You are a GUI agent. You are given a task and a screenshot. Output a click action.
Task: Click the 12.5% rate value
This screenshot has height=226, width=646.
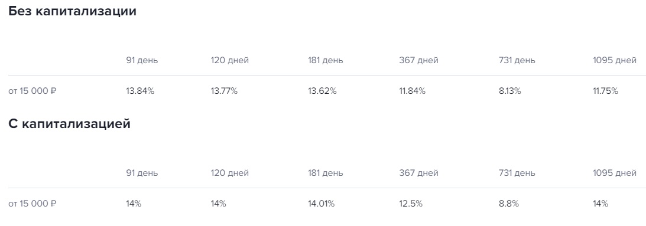coord(411,204)
